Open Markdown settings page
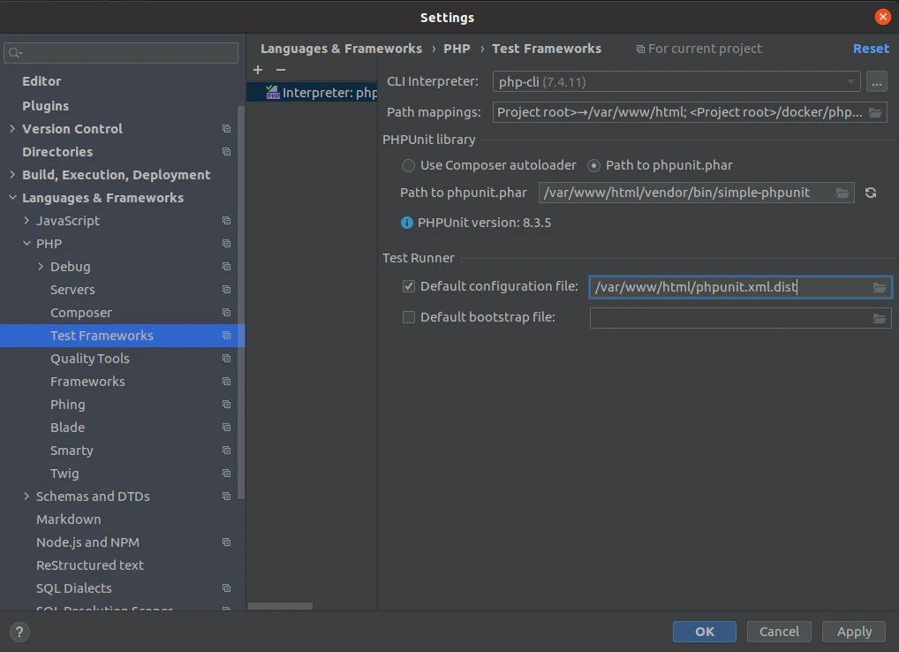This screenshot has width=899, height=652. [x=69, y=519]
